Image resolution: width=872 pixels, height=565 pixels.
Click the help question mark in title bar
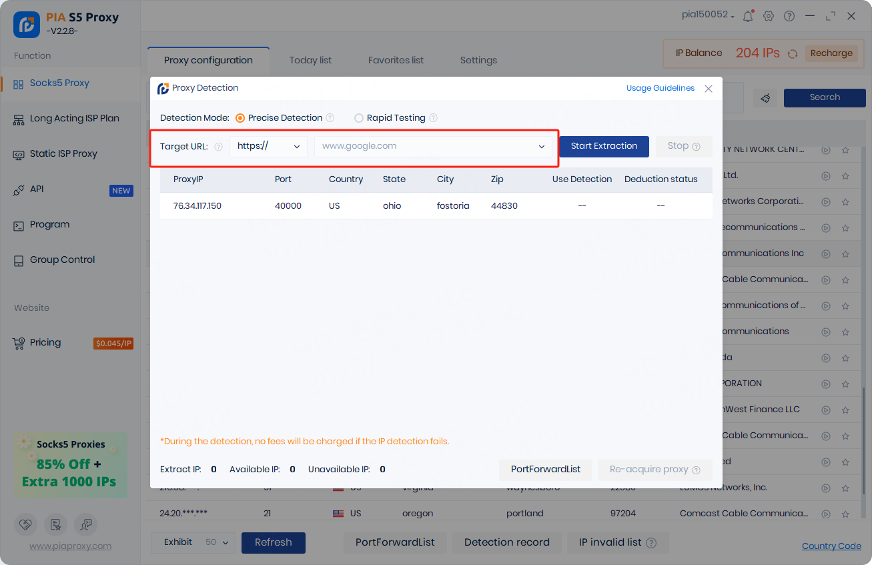pos(789,16)
